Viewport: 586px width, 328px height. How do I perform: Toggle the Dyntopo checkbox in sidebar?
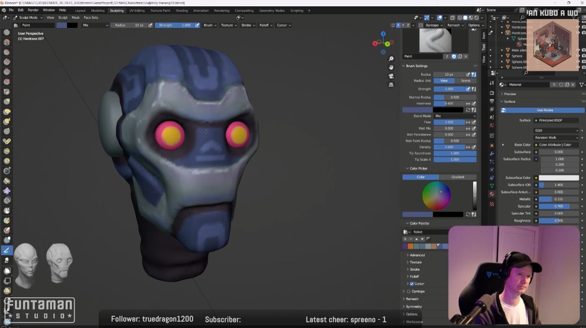click(409, 291)
